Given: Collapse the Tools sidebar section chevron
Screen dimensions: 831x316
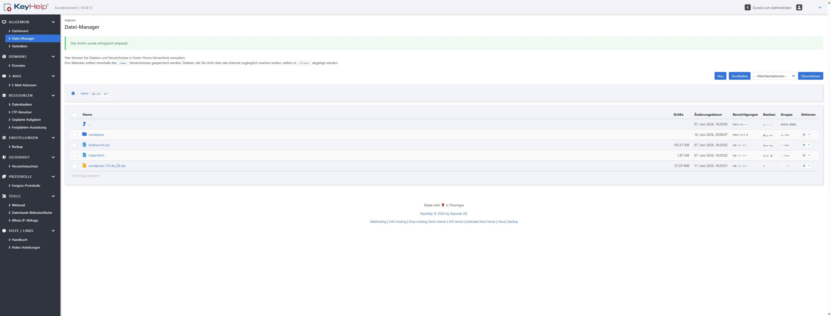Looking at the screenshot, I should (x=53, y=196).
